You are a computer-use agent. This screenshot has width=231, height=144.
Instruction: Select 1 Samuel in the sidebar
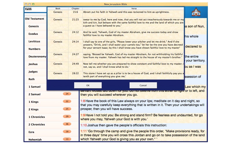tap(34, 87)
